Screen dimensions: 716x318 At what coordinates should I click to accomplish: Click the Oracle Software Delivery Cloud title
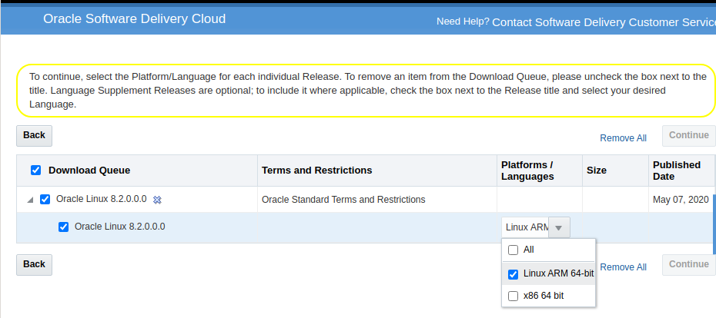click(135, 19)
